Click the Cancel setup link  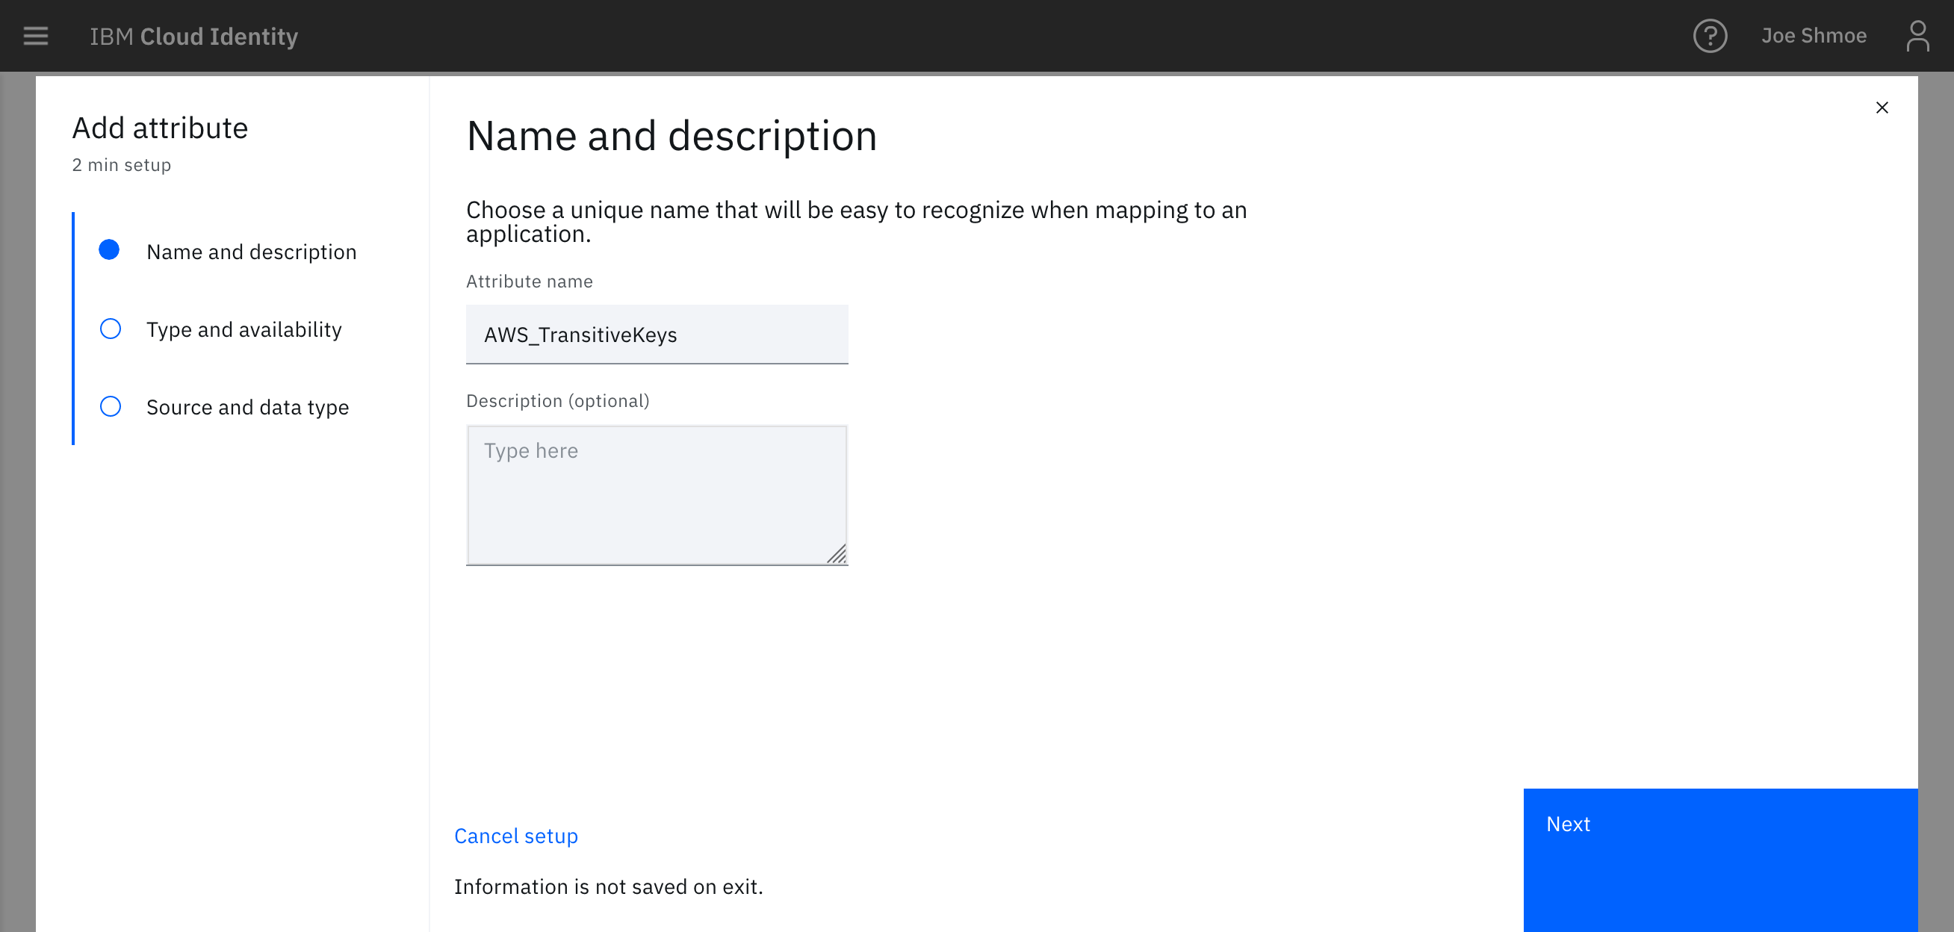click(516, 836)
